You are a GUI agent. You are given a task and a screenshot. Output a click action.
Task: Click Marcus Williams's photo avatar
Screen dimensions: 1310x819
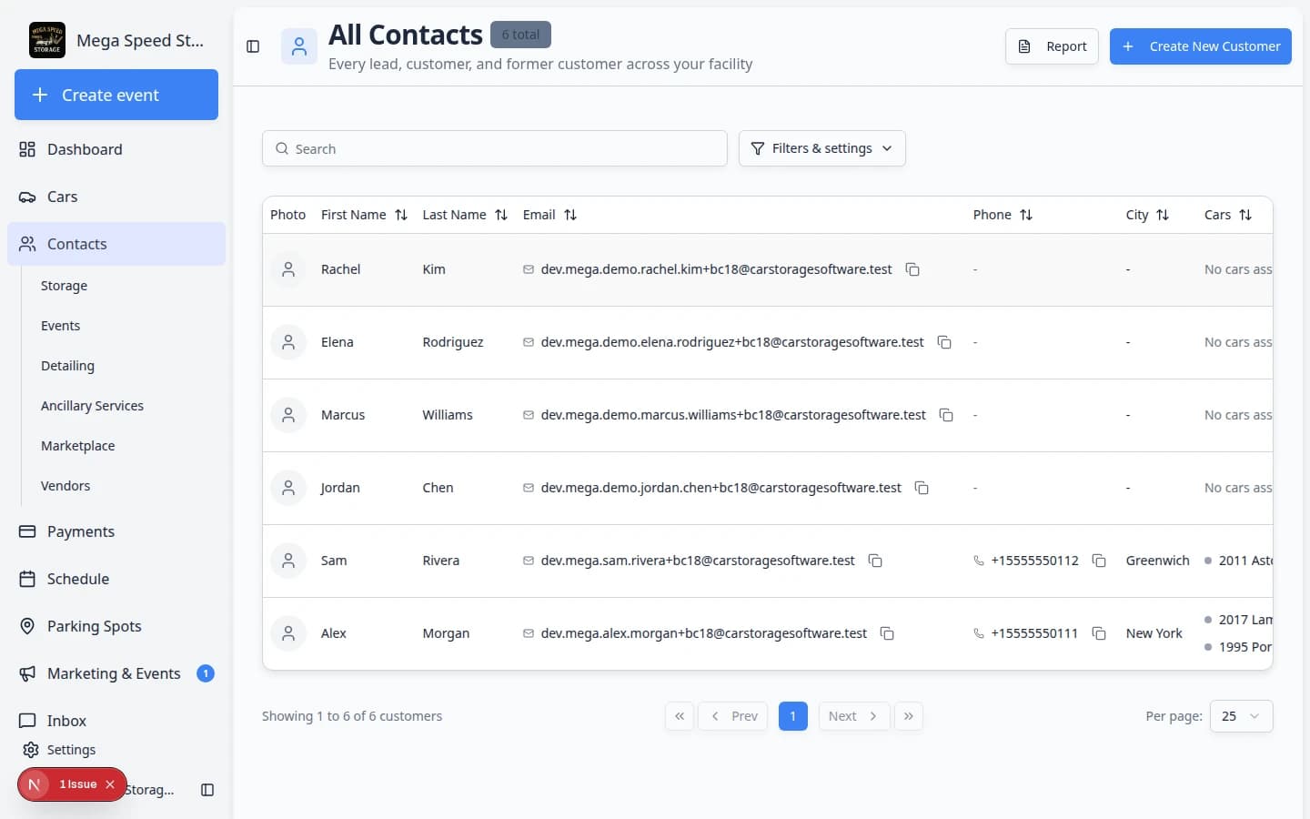(288, 415)
